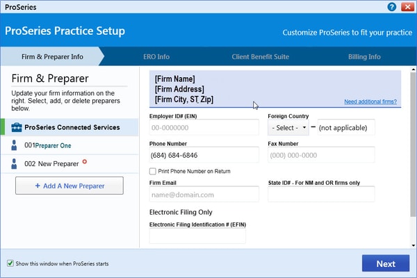Click the Firm Email field
The image size is (417, 278).
tap(204, 195)
